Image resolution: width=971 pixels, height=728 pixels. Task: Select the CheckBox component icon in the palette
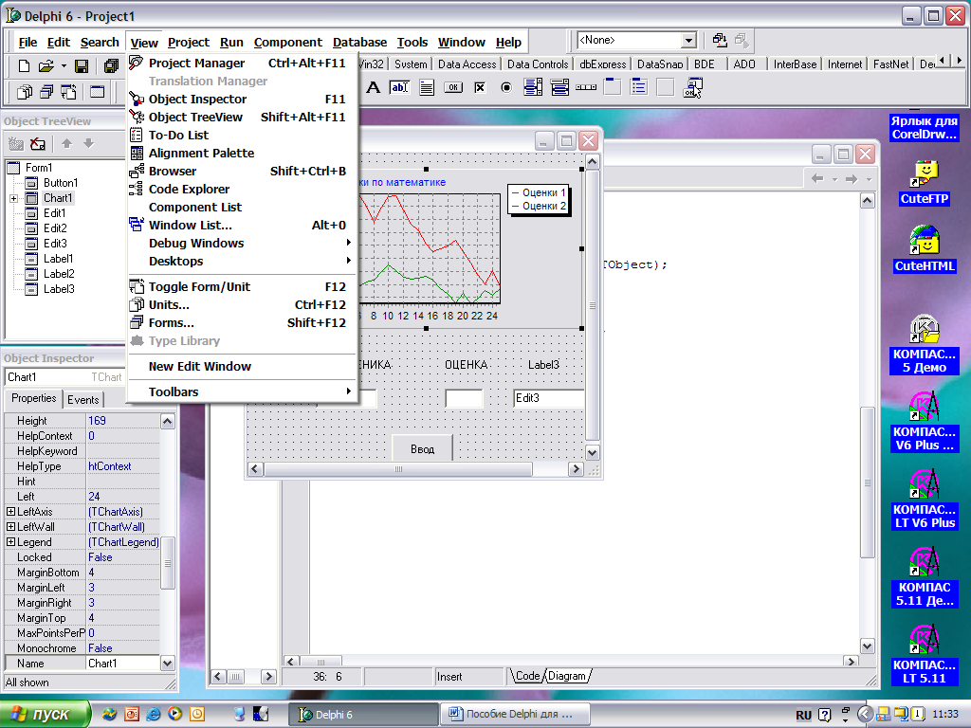point(480,87)
